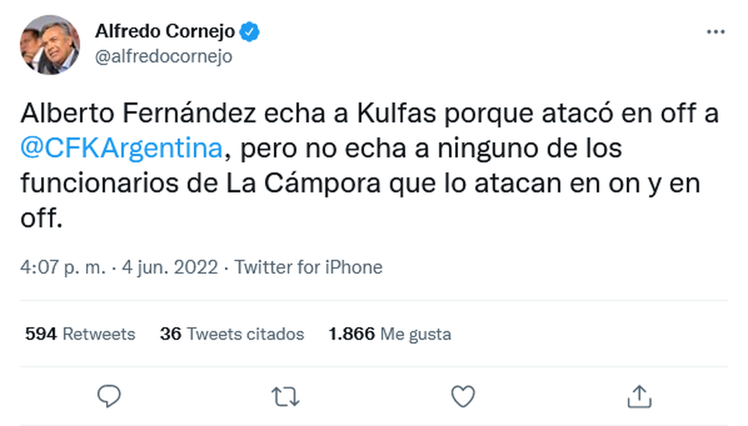Click the Alfredo Cornejo display name
748x426 pixels.
point(165,32)
